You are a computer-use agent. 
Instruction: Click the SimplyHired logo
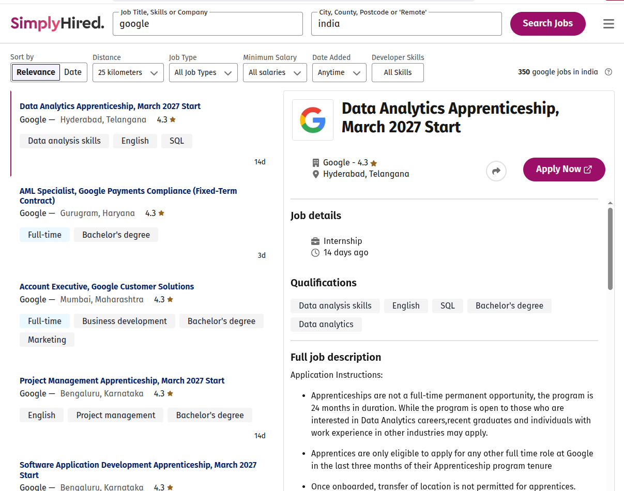pyautogui.click(x=57, y=23)
